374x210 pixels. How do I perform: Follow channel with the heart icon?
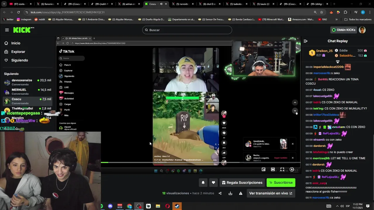[x=213, y=183]
